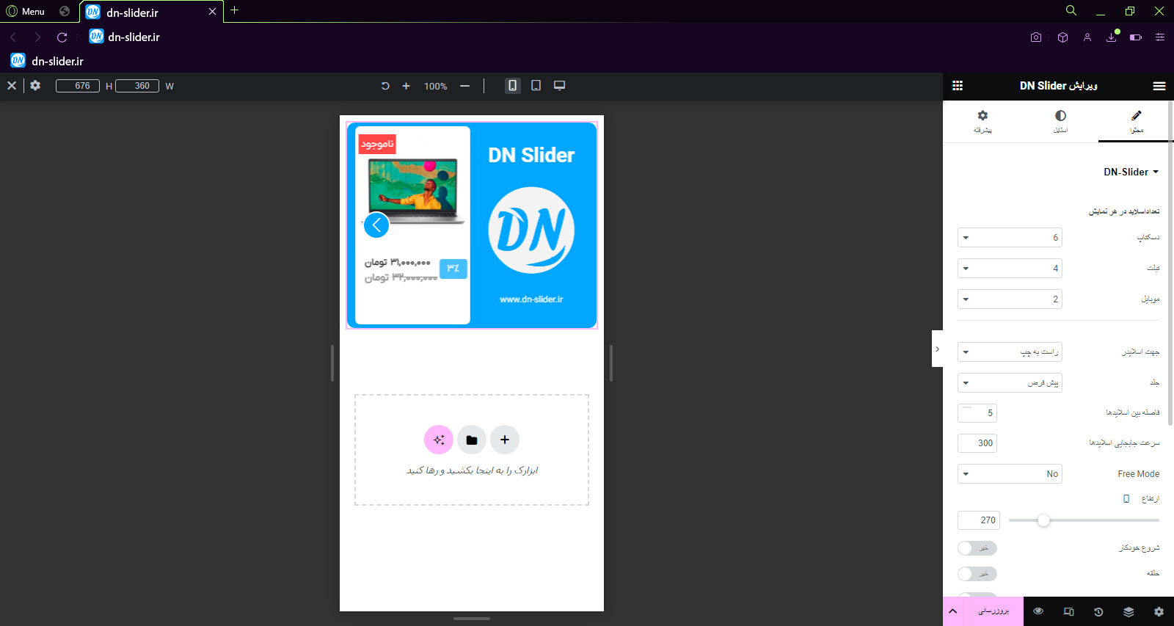The width and height of the screenshot is (1174, 626).
Task: Open the AI sparkle builder button
Action: point(439,440)
